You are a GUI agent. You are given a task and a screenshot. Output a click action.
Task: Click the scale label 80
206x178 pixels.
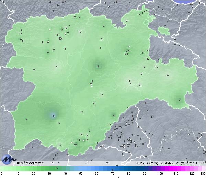click(128, 174)
